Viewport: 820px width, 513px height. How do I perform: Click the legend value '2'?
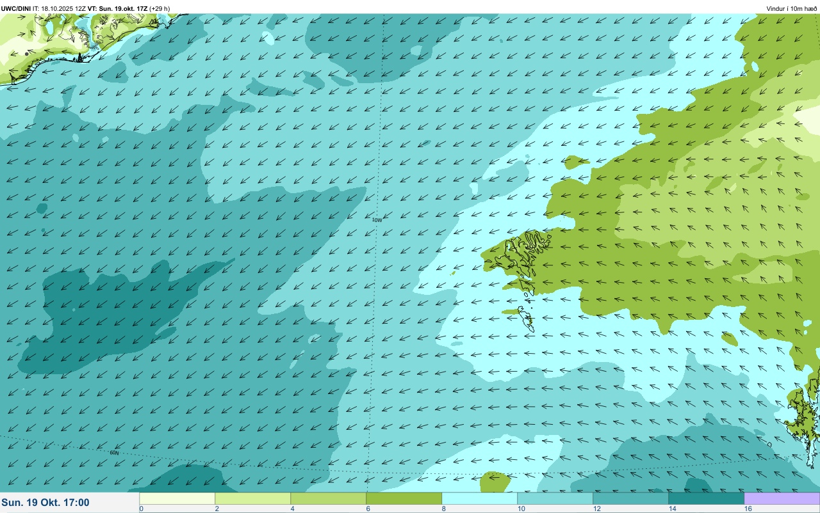coord(217,509)
